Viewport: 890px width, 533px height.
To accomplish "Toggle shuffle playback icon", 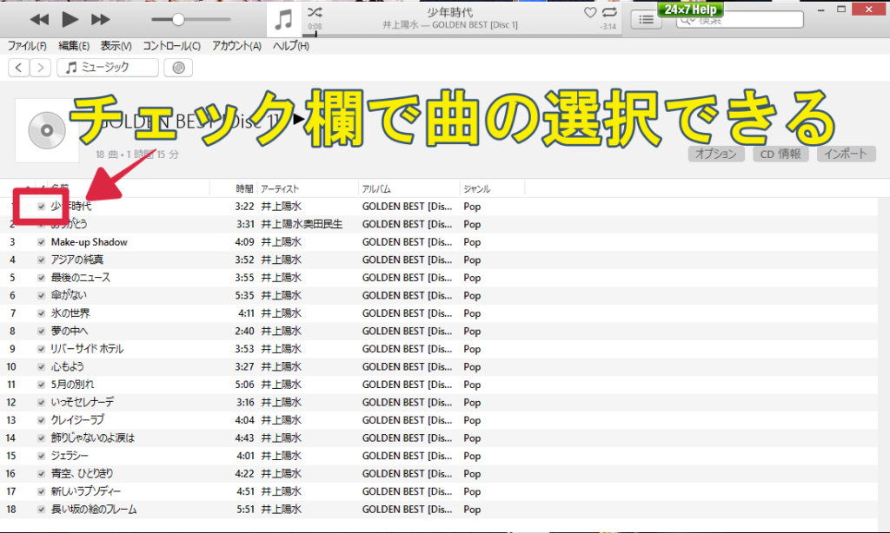I will (x=315, y=12).
